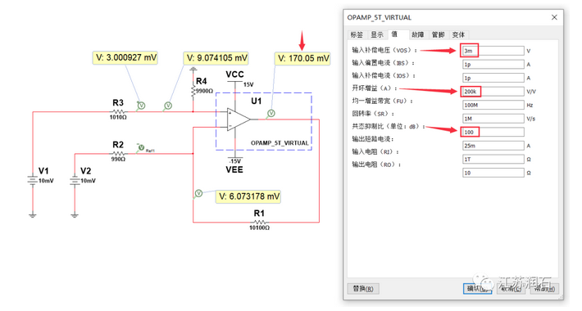Viewport: 582px width, 311px height.
Task: Select the ground symbol above R4
Action: tap(193, 70)
